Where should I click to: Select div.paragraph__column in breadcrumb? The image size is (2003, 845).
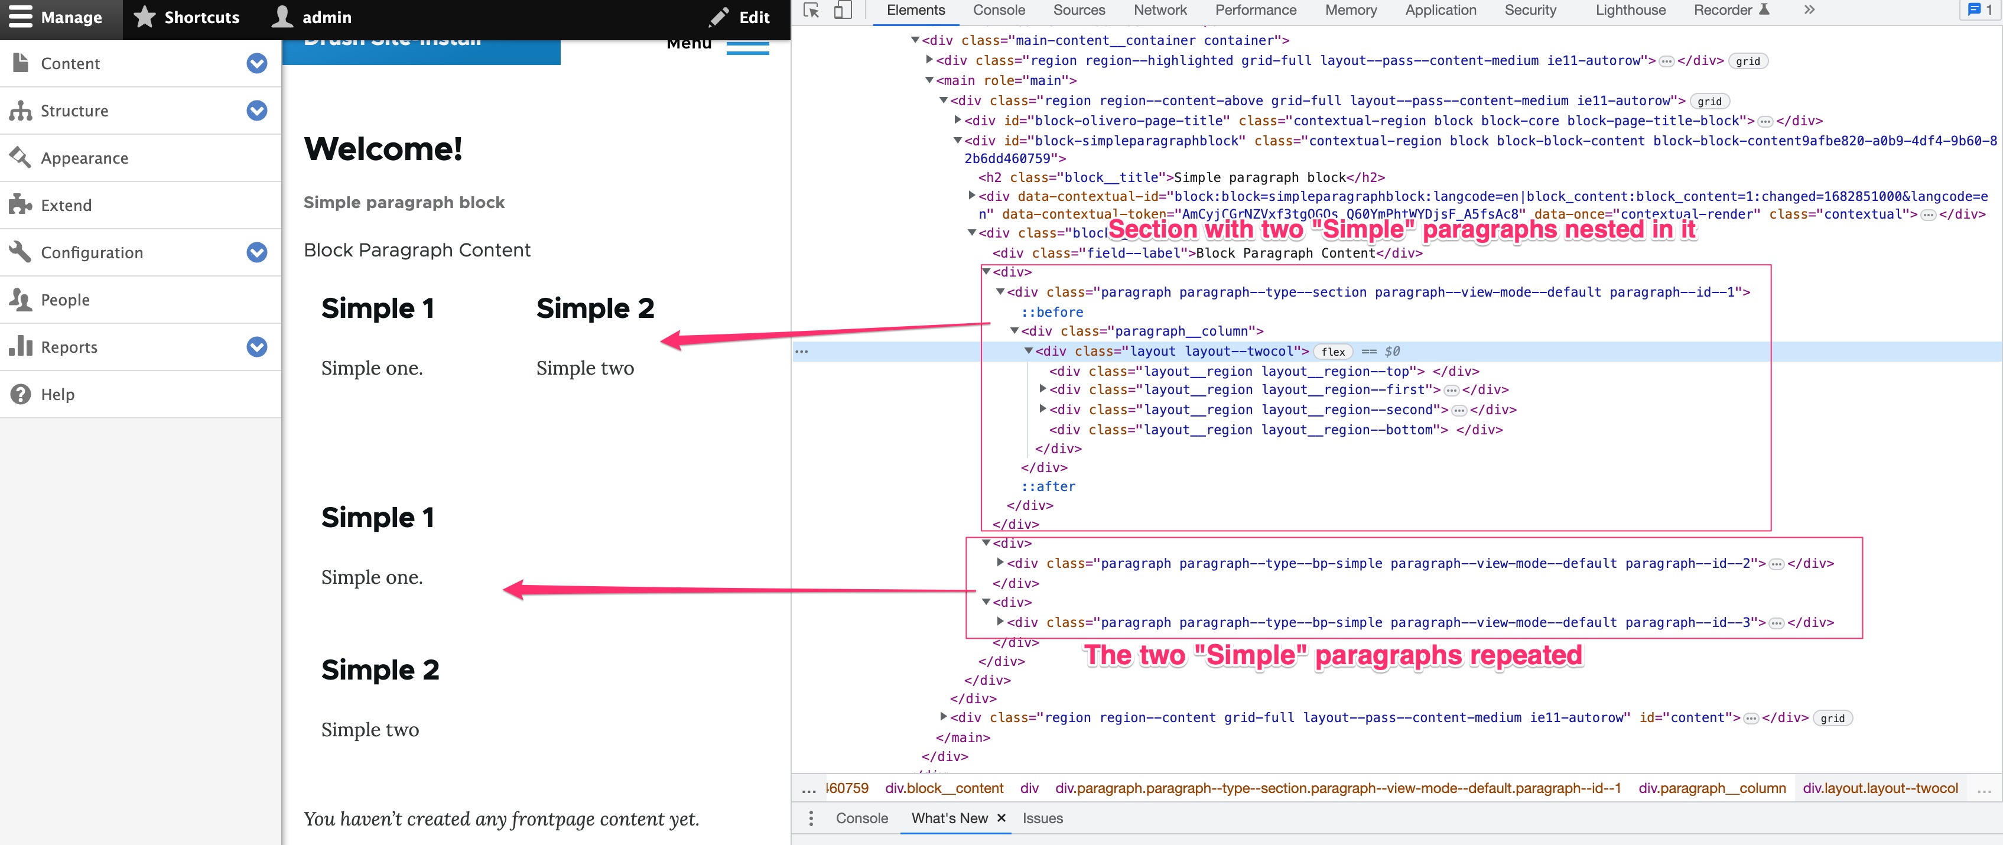[1712, 788]
